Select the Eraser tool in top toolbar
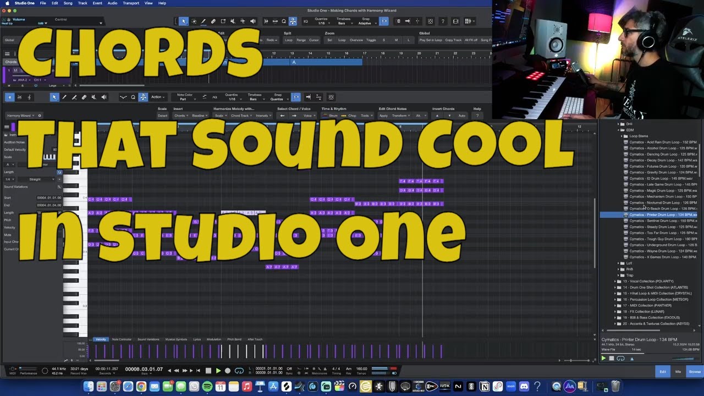Screen dimensions: 704x396 (x=213, y=21)
